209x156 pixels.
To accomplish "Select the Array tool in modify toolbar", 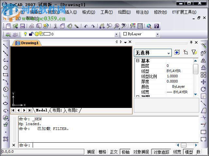I will [203, 75].
